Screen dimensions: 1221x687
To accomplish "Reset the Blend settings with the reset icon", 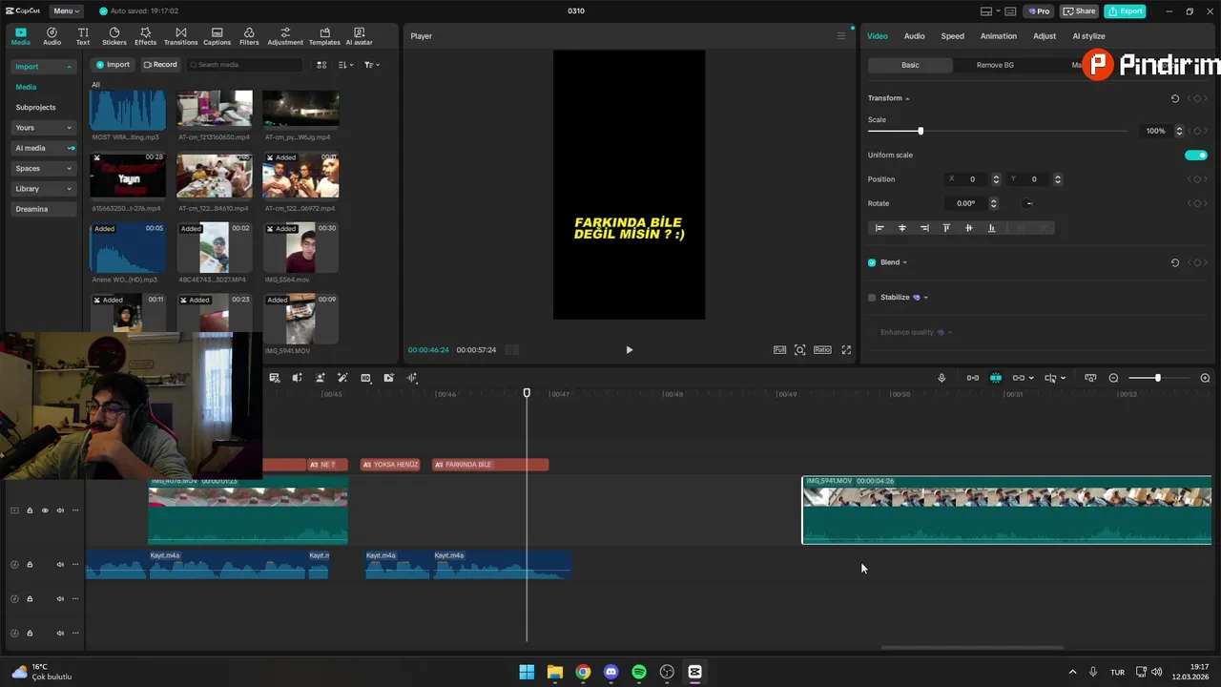I will [1175, 262].
